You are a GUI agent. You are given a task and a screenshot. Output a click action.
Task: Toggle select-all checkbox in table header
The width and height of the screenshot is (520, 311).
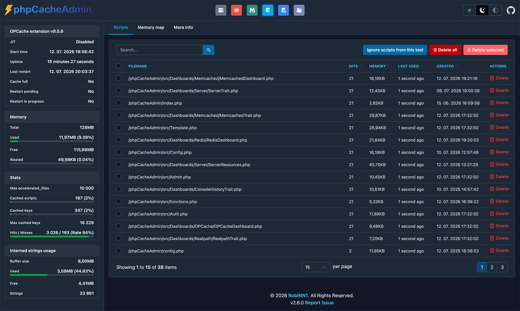tap(119, 66)
